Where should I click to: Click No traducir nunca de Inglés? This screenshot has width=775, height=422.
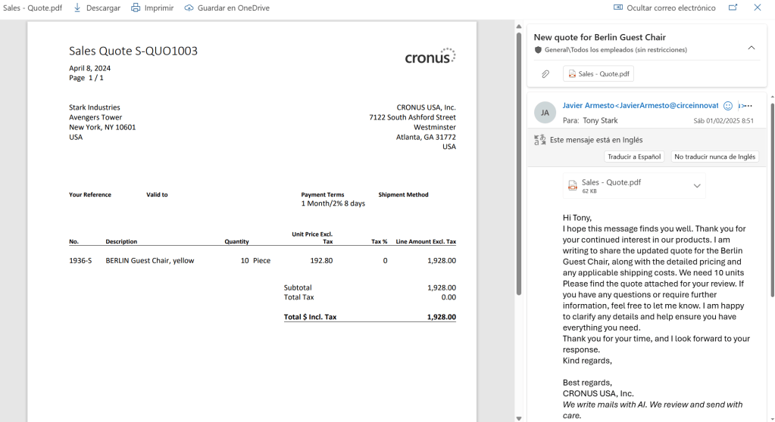714,157
